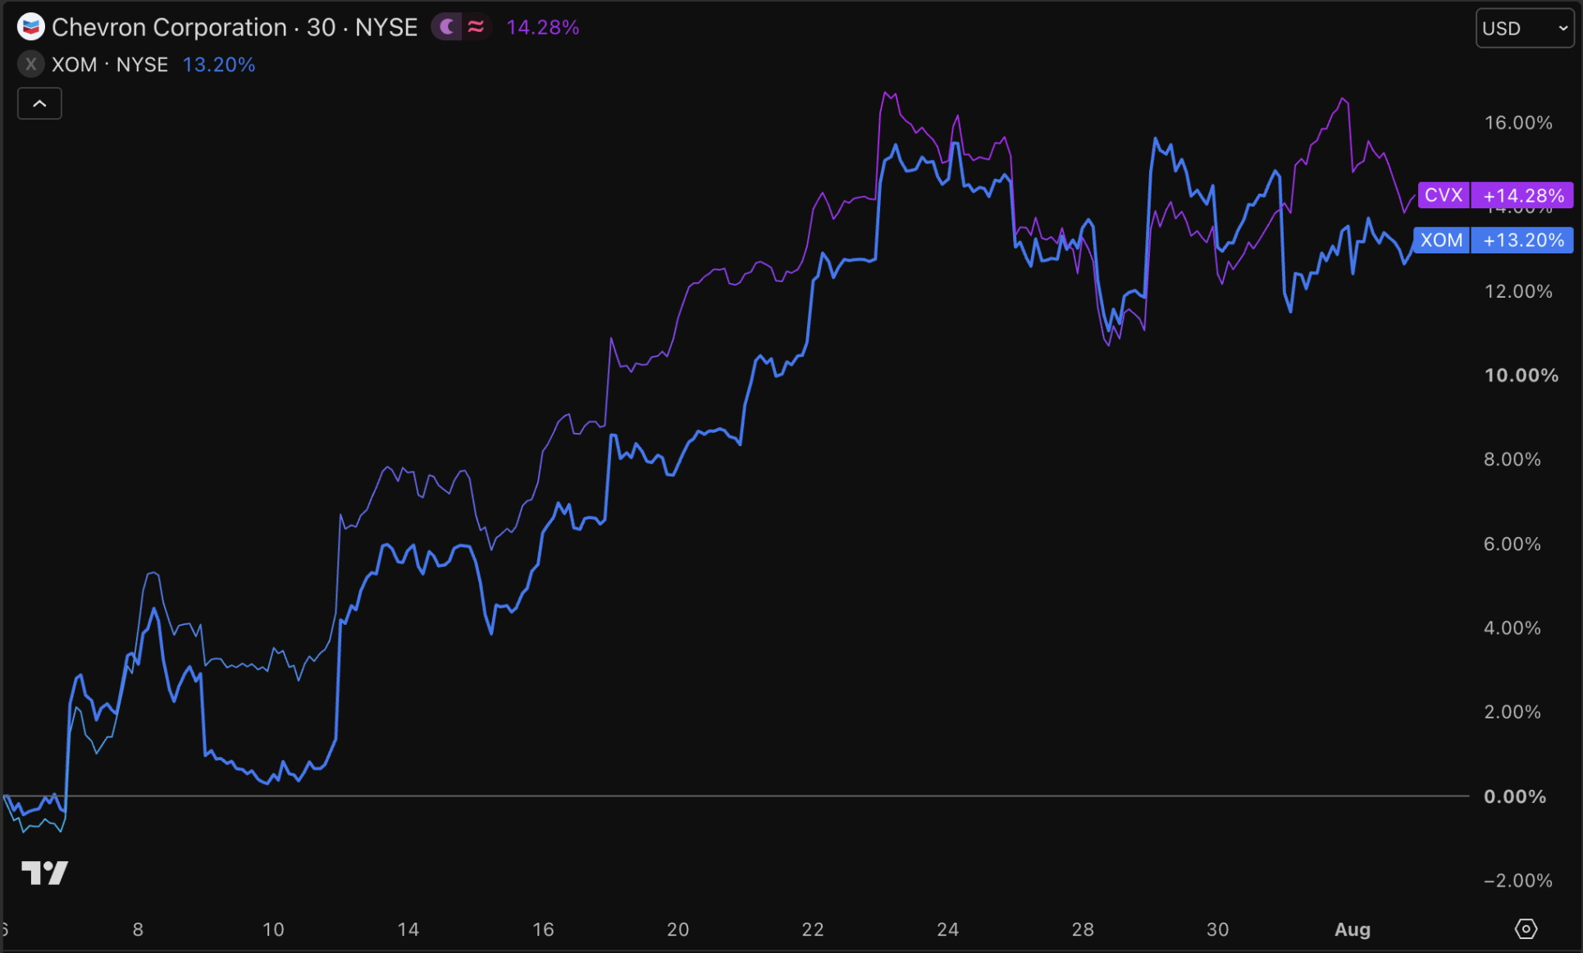Click date 8 on the time axis
The width and height of the screenshot is (1583, 953).
pyautogui.click(x=138, y=929)
